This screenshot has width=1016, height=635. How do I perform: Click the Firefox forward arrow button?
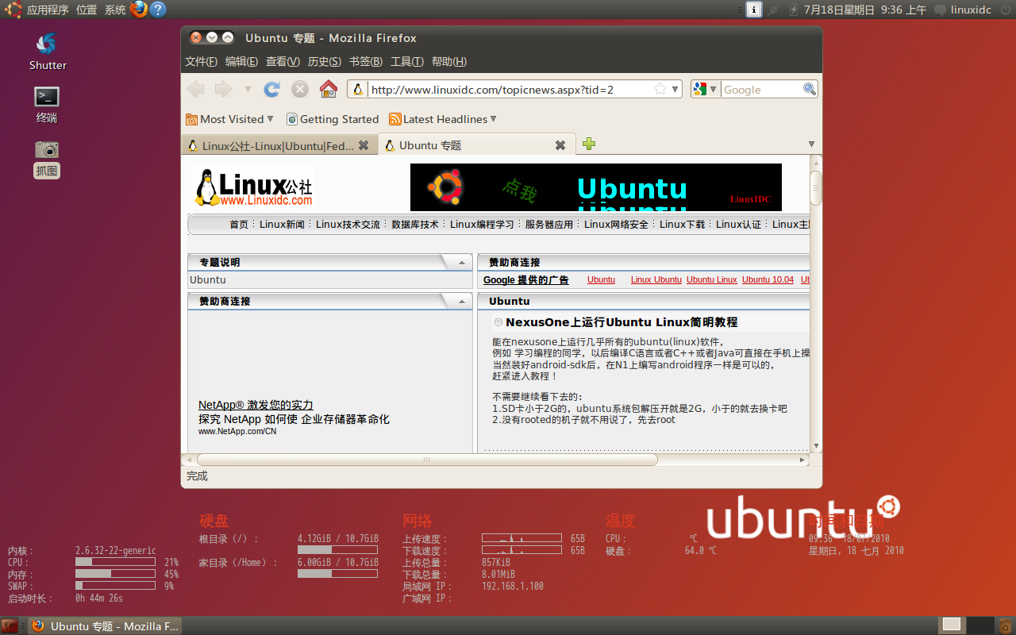pyautogui.click(x=223, y=89)
